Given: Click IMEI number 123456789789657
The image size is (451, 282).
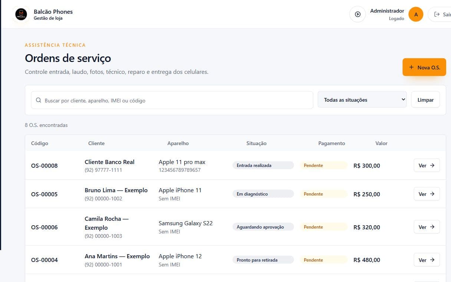Looking at the screenshot, I should click(x=180, y=170).
